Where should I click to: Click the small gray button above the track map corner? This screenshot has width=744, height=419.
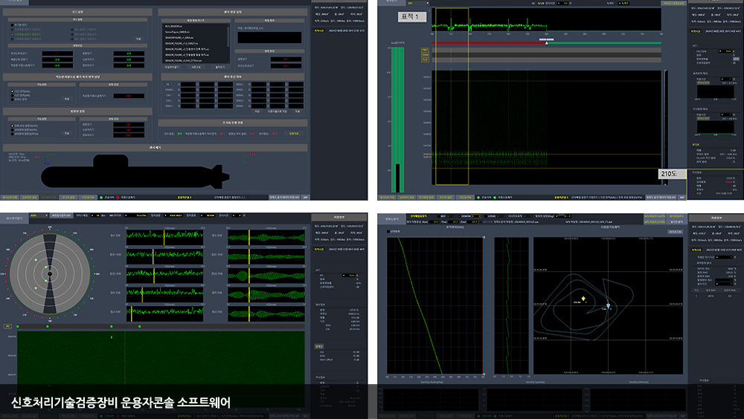coord(676,232)
